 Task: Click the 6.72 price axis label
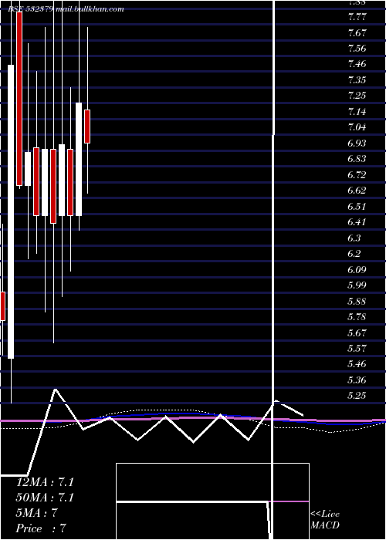point(357,175)
